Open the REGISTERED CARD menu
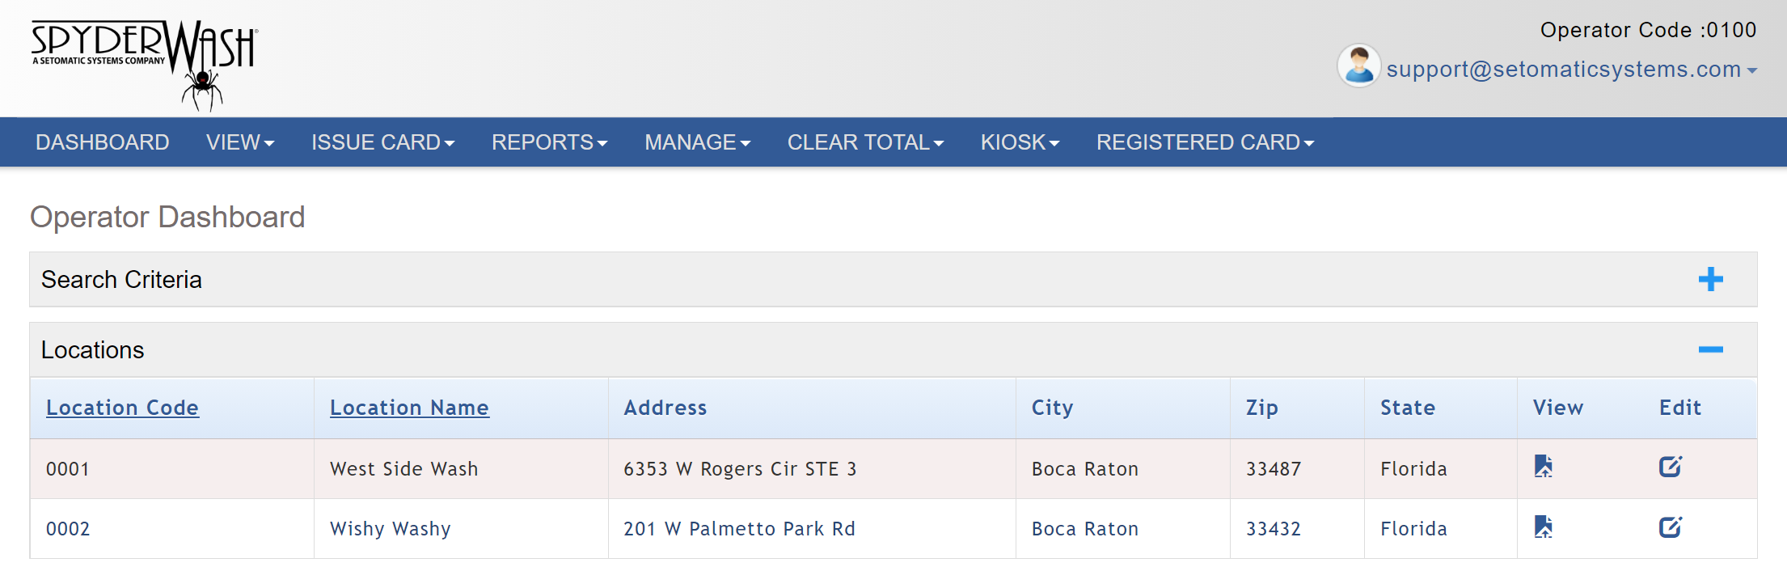 pos(1205,142)
